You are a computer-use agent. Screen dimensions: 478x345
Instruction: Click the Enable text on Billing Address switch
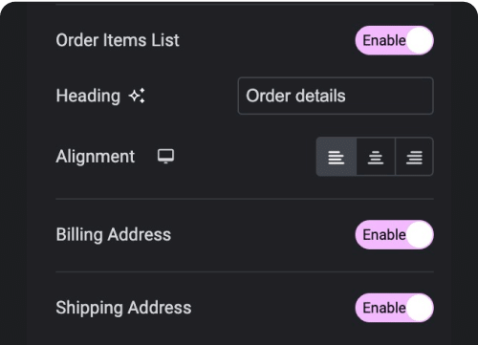tap(384, 235)
